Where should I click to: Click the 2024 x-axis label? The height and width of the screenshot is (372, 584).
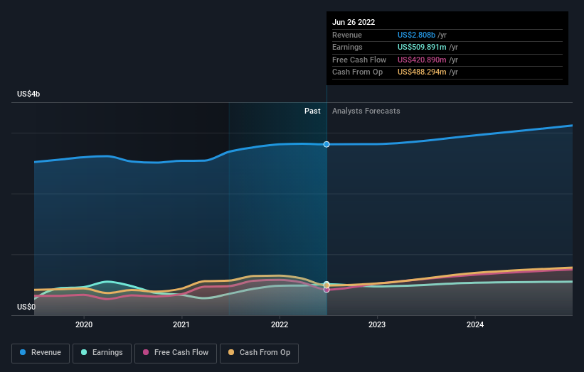475,324
